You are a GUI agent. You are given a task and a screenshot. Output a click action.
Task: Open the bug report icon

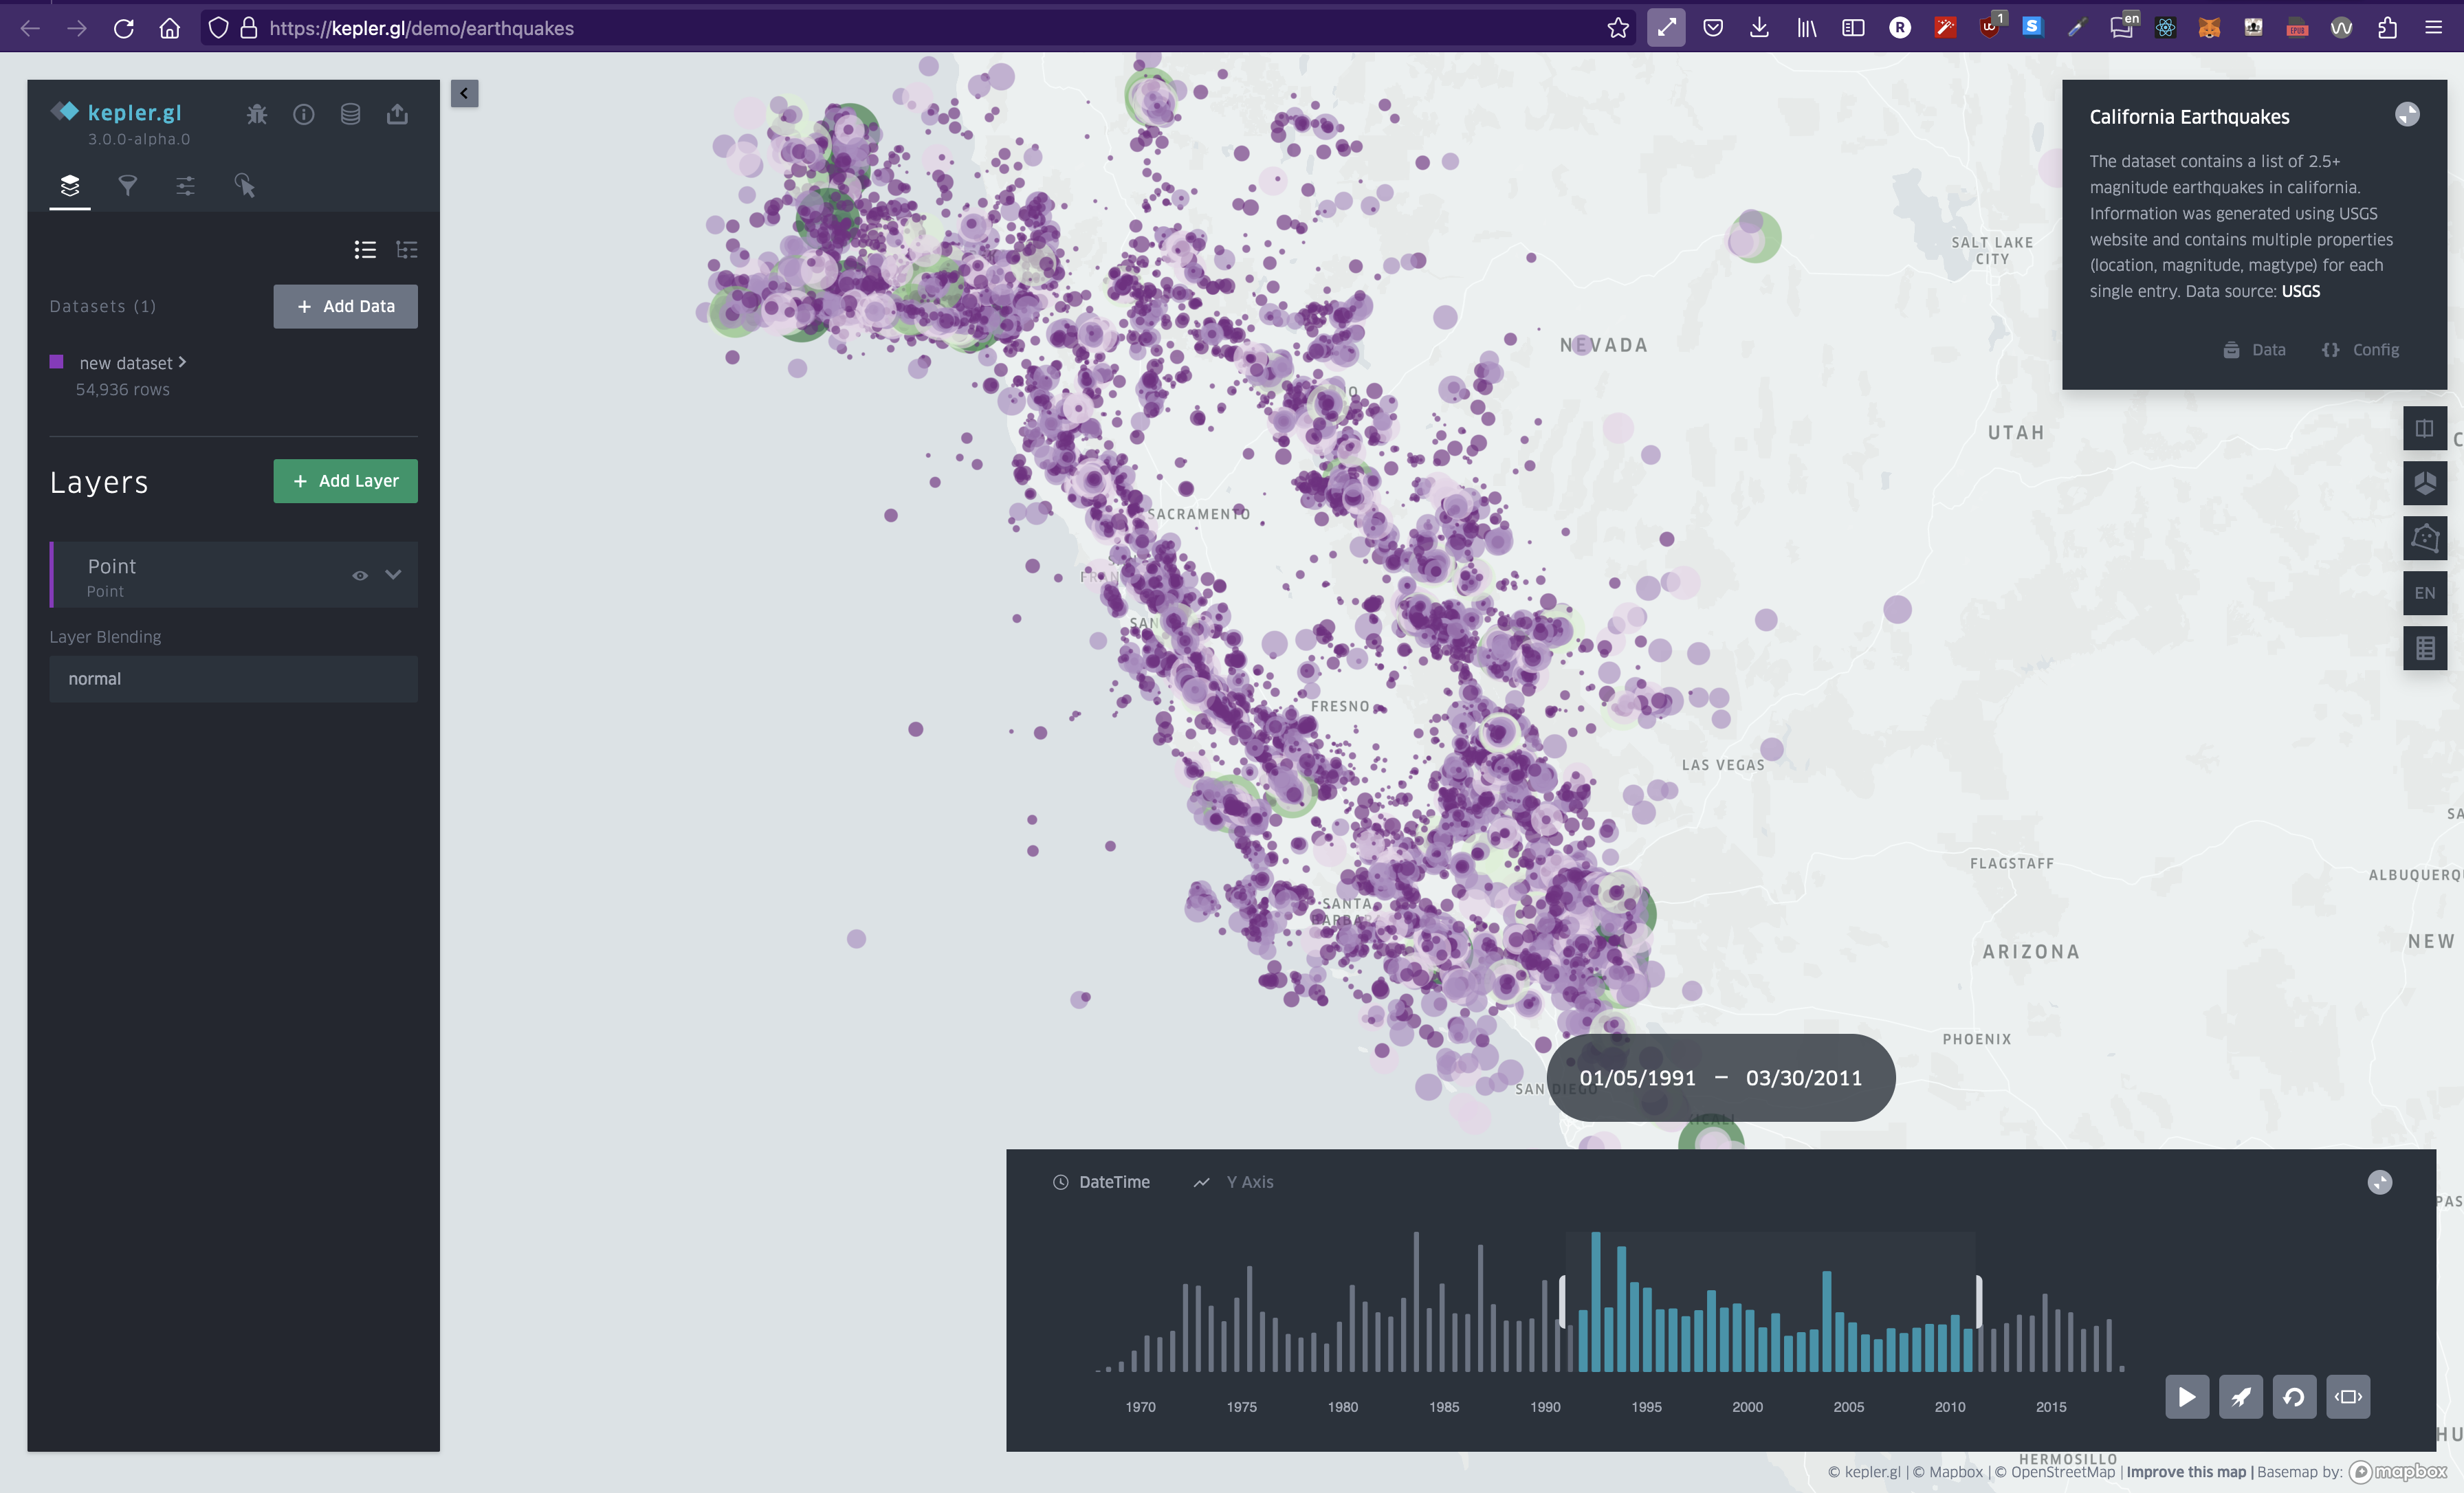(257, 114)
